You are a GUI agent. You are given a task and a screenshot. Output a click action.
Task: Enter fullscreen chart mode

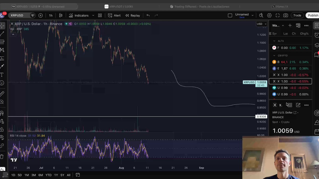click(x=278, y=15)
